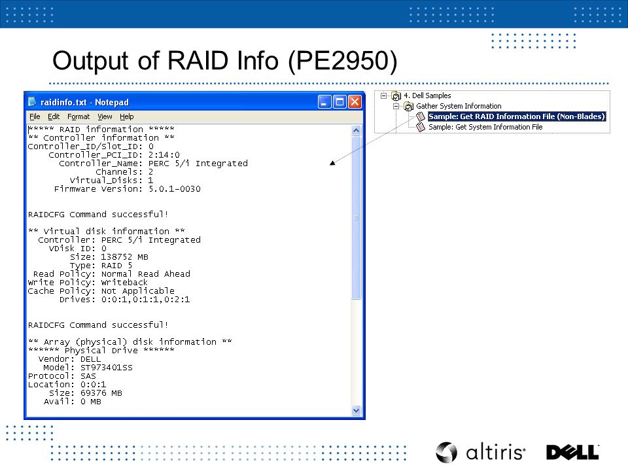628x471 pixels.
Task: Click the line 'Location: 0:0:1'
Action: click(67, 385)
